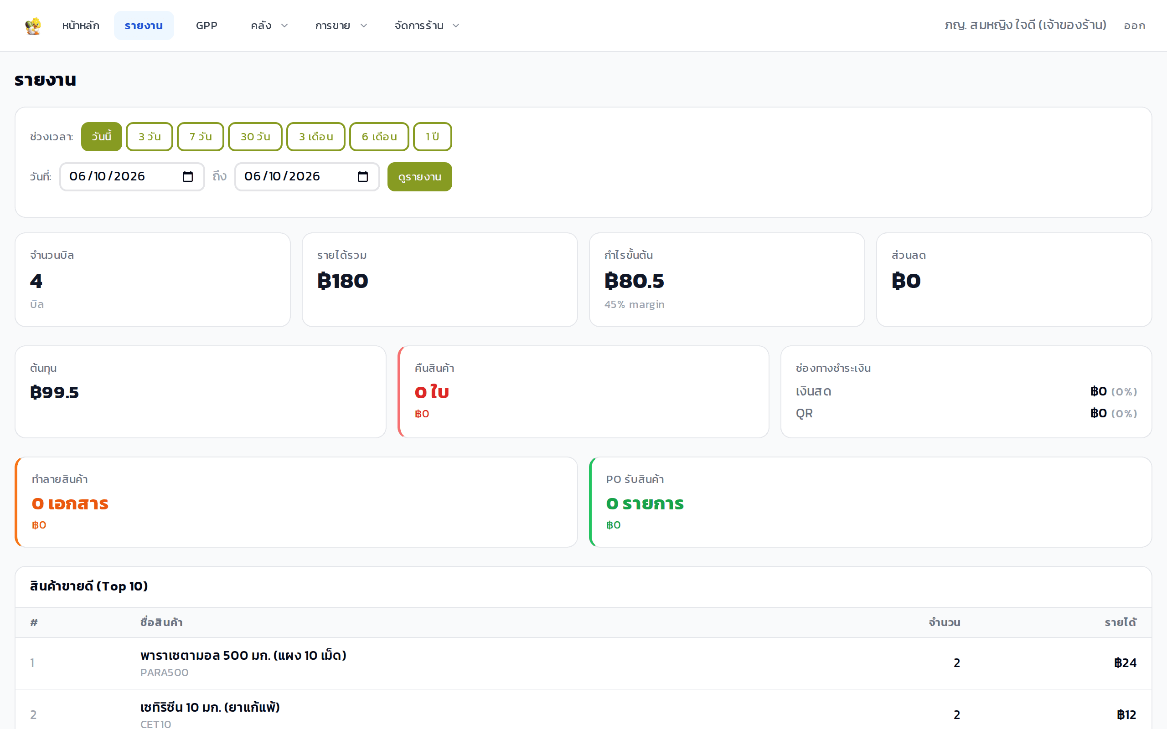Click the จำนวนบิล card value 4
This screenshot has height=729, width=1167.
(36, 281)
